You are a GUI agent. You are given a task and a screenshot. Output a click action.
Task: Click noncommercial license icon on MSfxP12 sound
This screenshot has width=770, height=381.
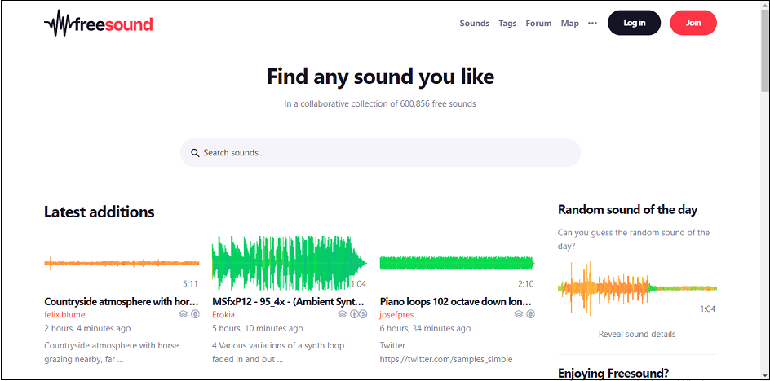tap(363, 314)
